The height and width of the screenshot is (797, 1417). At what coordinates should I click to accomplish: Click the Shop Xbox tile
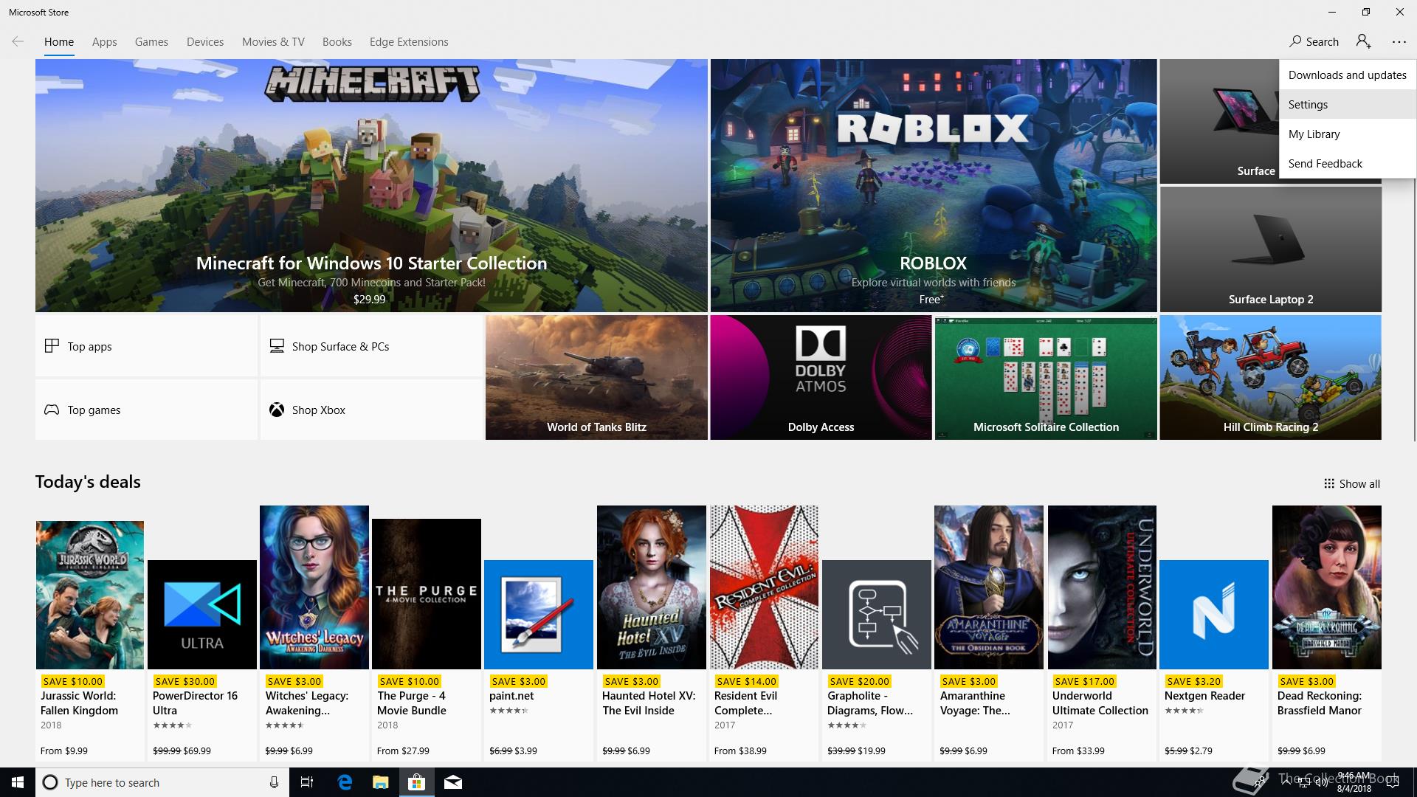point(371,410)
